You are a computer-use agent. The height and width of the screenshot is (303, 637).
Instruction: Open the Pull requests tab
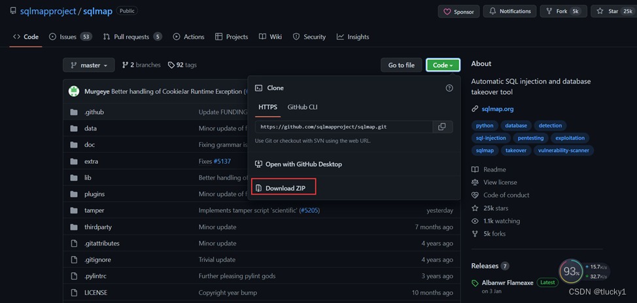point(133,37)
